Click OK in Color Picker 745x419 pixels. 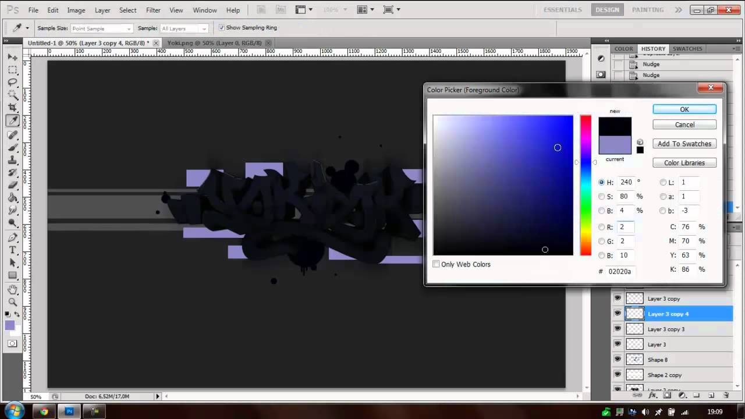684,109
